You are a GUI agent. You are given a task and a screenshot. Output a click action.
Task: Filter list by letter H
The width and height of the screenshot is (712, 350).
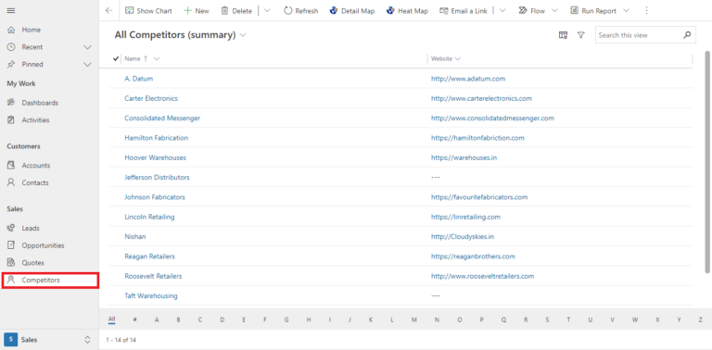(x=309, y=319)
